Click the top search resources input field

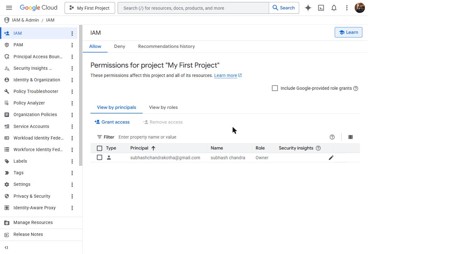click(193, 8)
